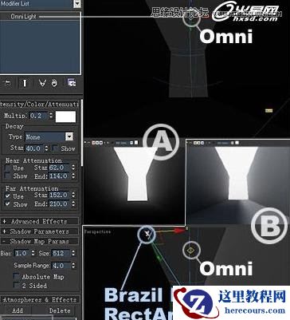This screenshot has height=320, width=290.
Task: Adjust the Multiplier spinner arrows
Action: click(x=51, y=116)
